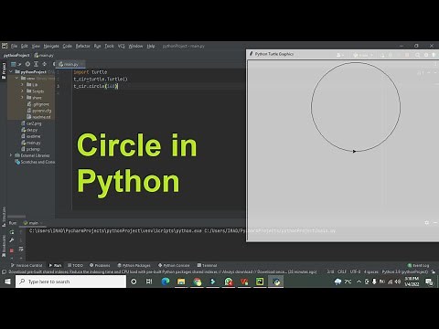Open Version Control tool window
The width and height of the screenshot is (439, 329).
[27, 265]
